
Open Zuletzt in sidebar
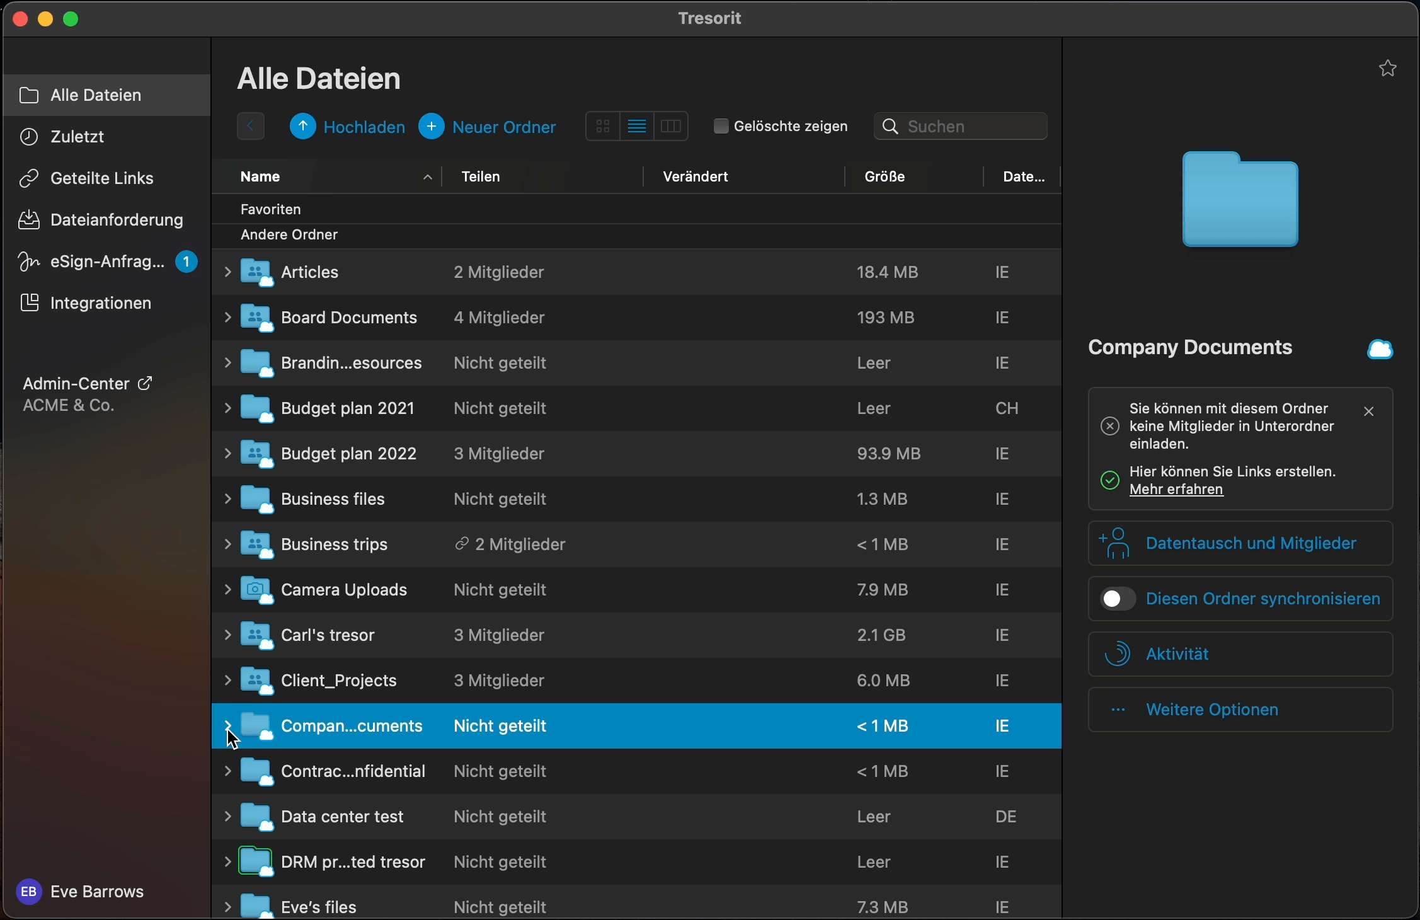click(x=107, y=137)
